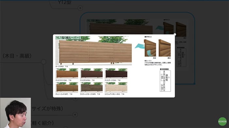The height and width of the screenshot is (128, 229).
Task: Click the クリエラスク(QA) fence thumbnail
Action: 67,74
